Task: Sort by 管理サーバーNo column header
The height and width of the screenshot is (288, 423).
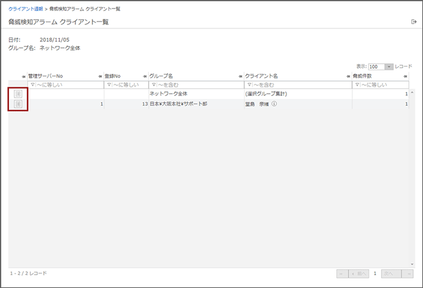Action: coord(45,76)
